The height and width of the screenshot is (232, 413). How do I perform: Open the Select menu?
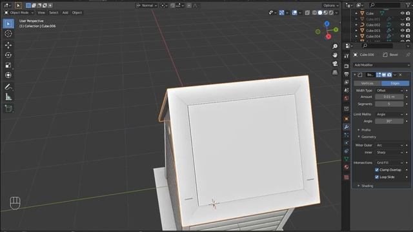[x=54, y=13]
